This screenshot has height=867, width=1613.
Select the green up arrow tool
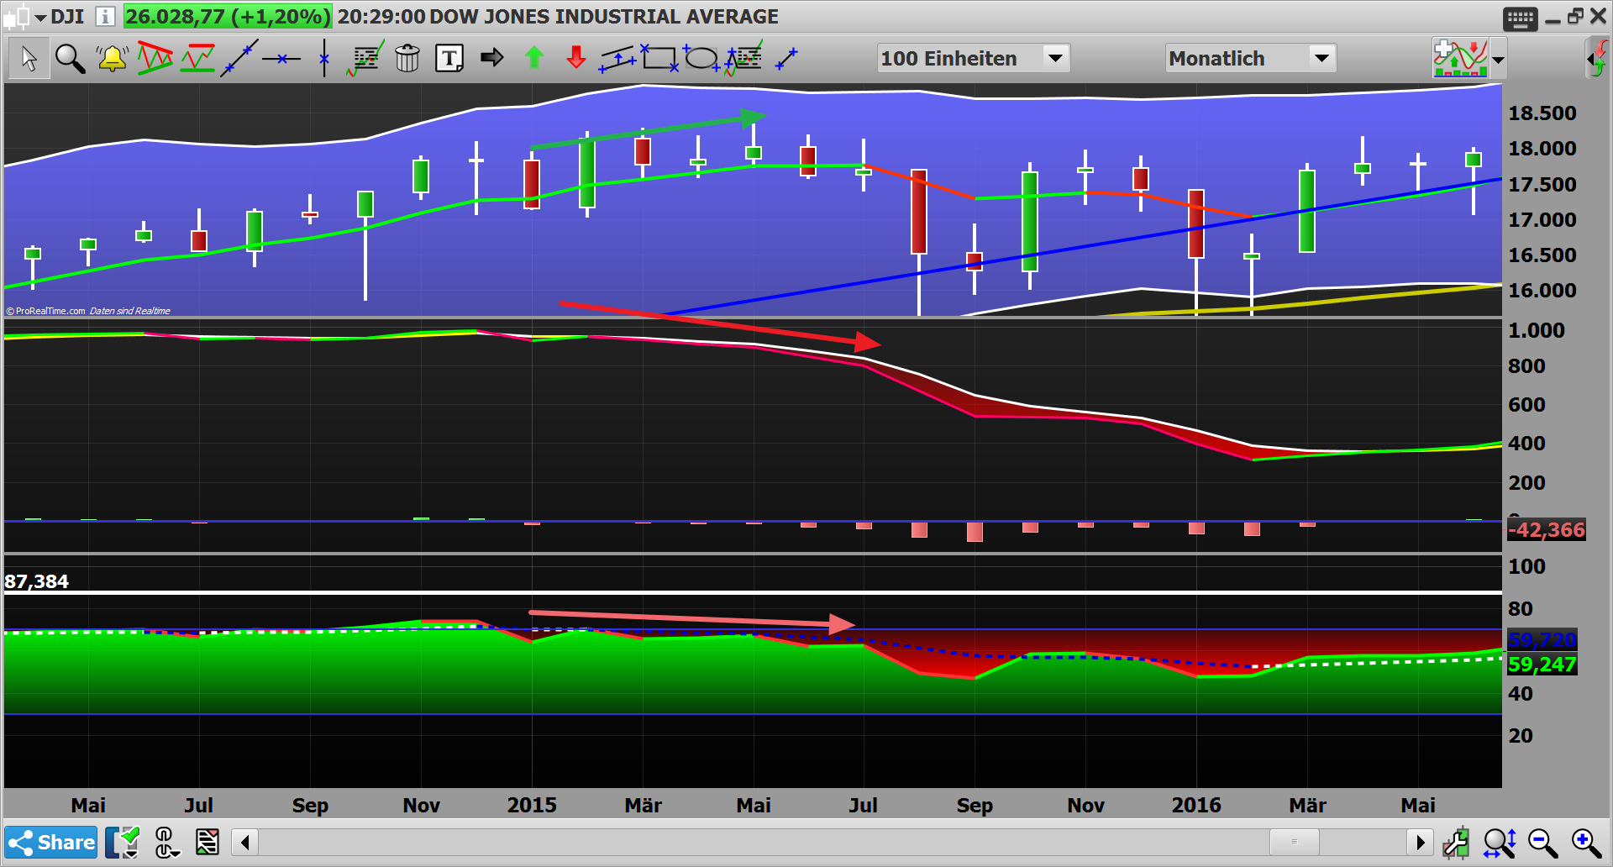tap(534, 57)
